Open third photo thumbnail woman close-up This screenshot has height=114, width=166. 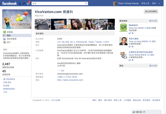75,24
